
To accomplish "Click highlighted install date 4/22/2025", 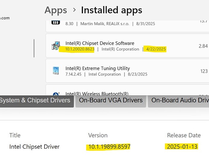I will click(x=156, y=49).
